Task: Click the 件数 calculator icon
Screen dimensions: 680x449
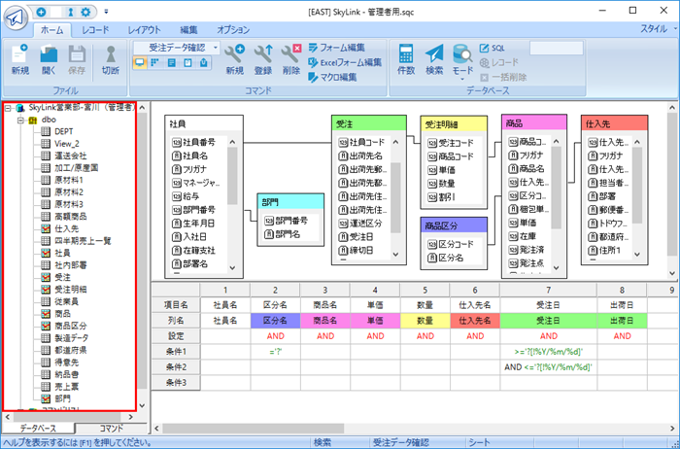Action: tap(406, 59)
